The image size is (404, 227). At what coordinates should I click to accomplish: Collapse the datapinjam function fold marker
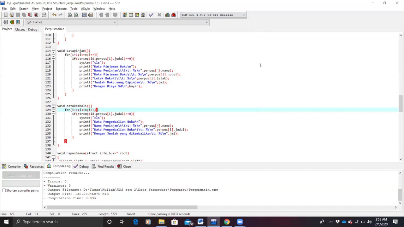click(54, 51)
